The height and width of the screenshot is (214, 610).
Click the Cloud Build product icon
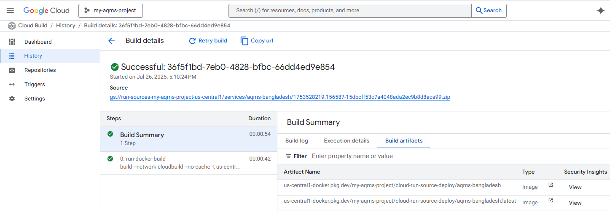coord(12,26)
